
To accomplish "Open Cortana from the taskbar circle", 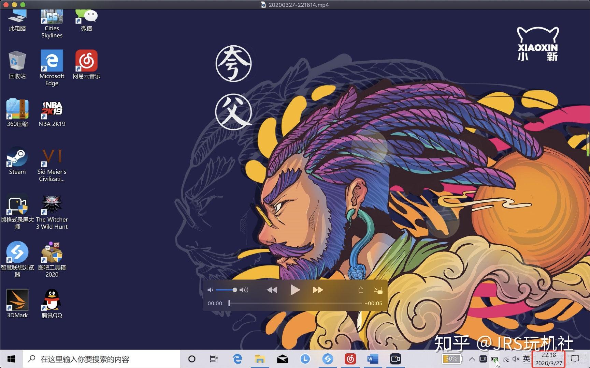I will 192,359.
